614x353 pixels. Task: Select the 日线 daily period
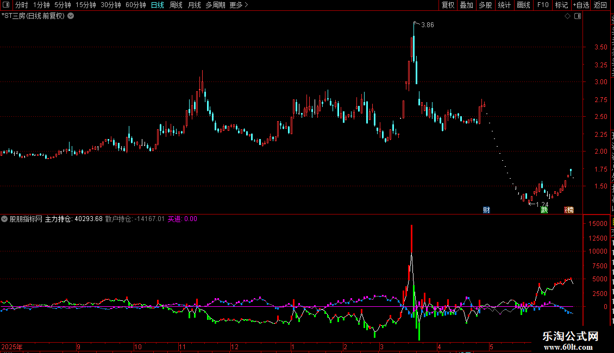[158, 5]
